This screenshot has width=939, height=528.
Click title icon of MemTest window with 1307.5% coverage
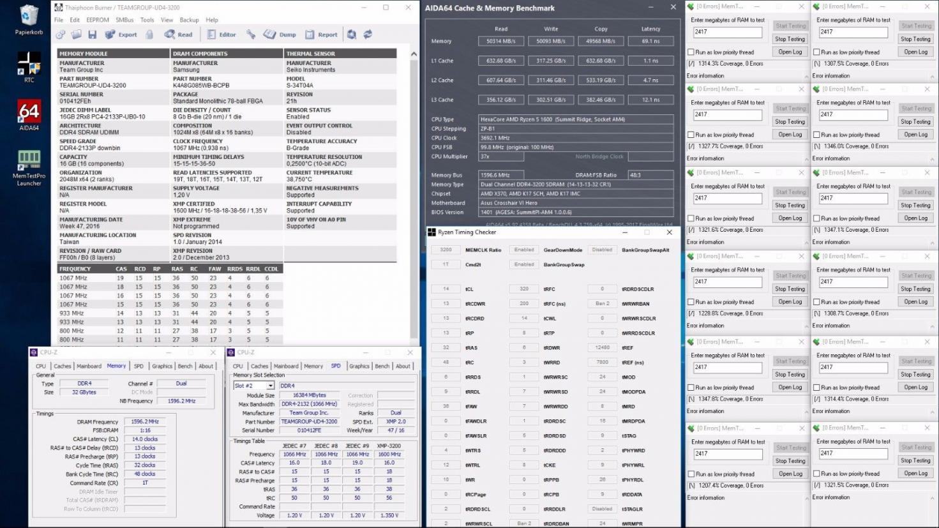pos(816,6)
